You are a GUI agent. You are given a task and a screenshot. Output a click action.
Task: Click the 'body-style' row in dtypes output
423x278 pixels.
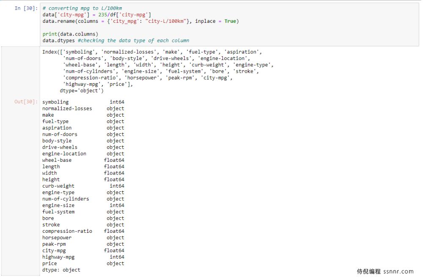pyautogui.click(x=83, y=141)
